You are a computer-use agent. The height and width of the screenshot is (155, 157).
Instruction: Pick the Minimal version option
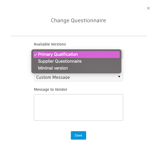coord(76,68)
